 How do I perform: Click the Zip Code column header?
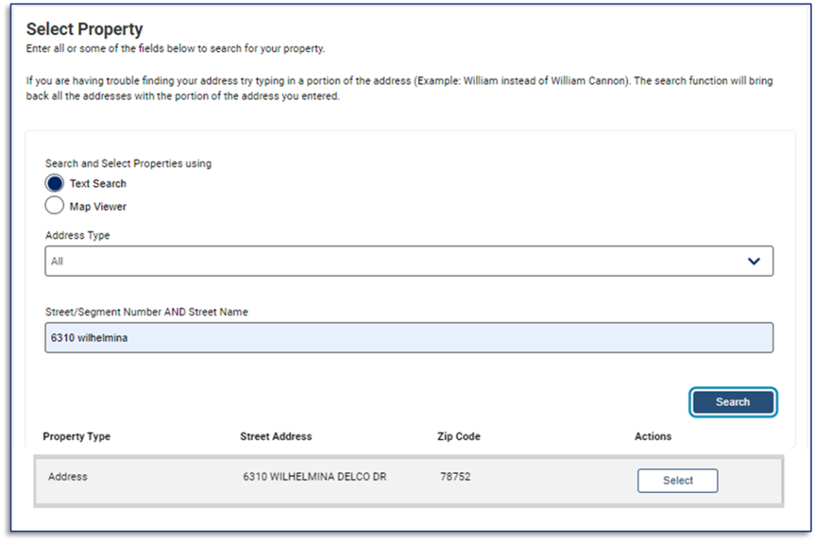coord(458,436)
